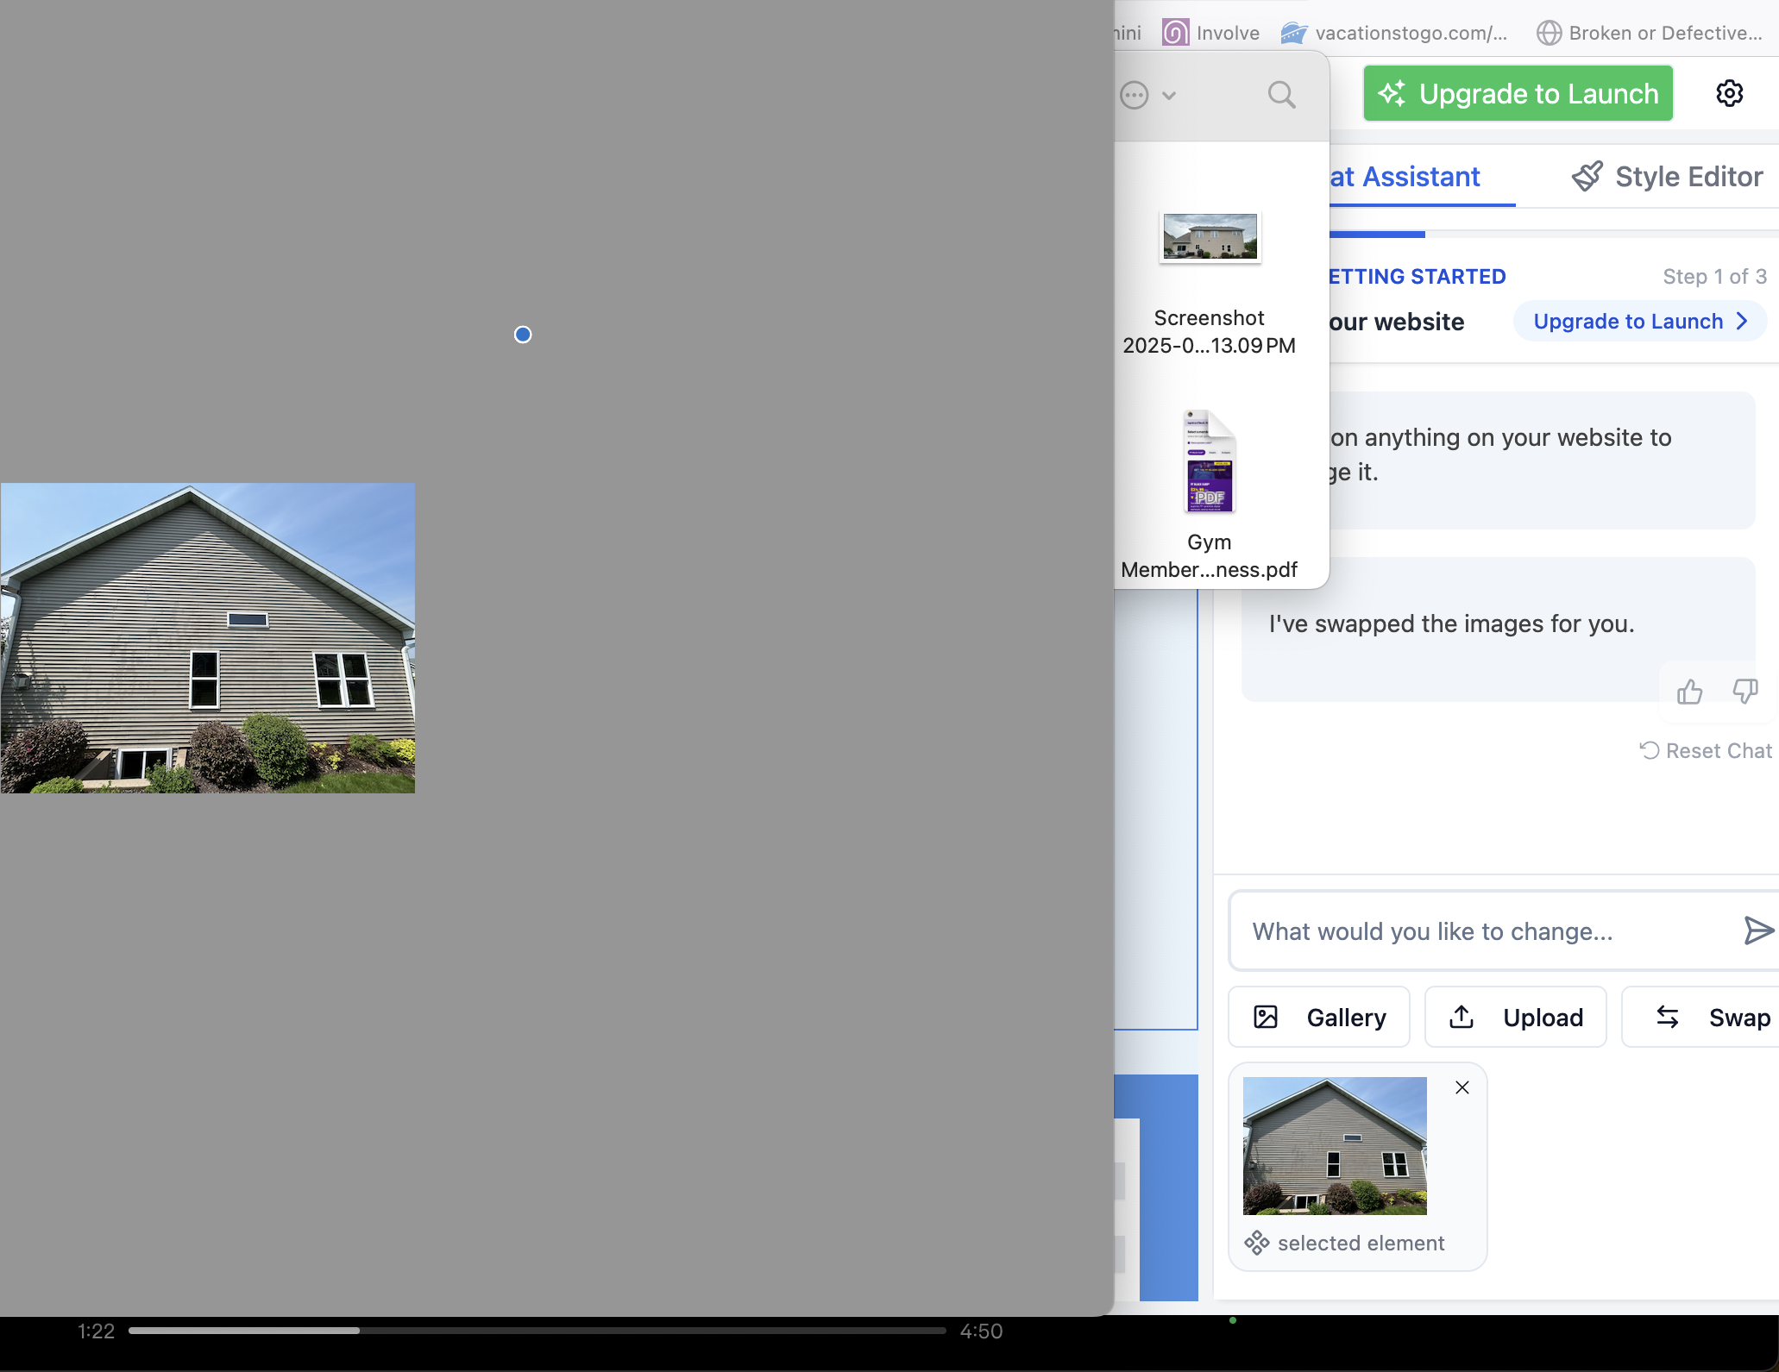Image resolution: width=1779 pixels, height=1372 pixels.
Task: Click green Upgrade to Launch button
Action: point(1518,93)
